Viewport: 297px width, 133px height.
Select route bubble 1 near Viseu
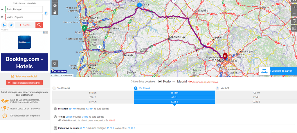[100, 46]
